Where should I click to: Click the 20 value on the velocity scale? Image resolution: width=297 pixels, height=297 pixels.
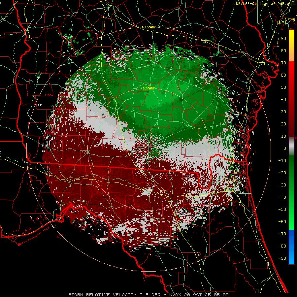click(x=283, y=124)
